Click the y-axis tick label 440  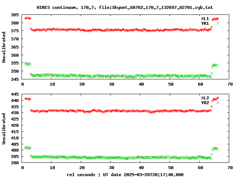[x=15, y=100]
